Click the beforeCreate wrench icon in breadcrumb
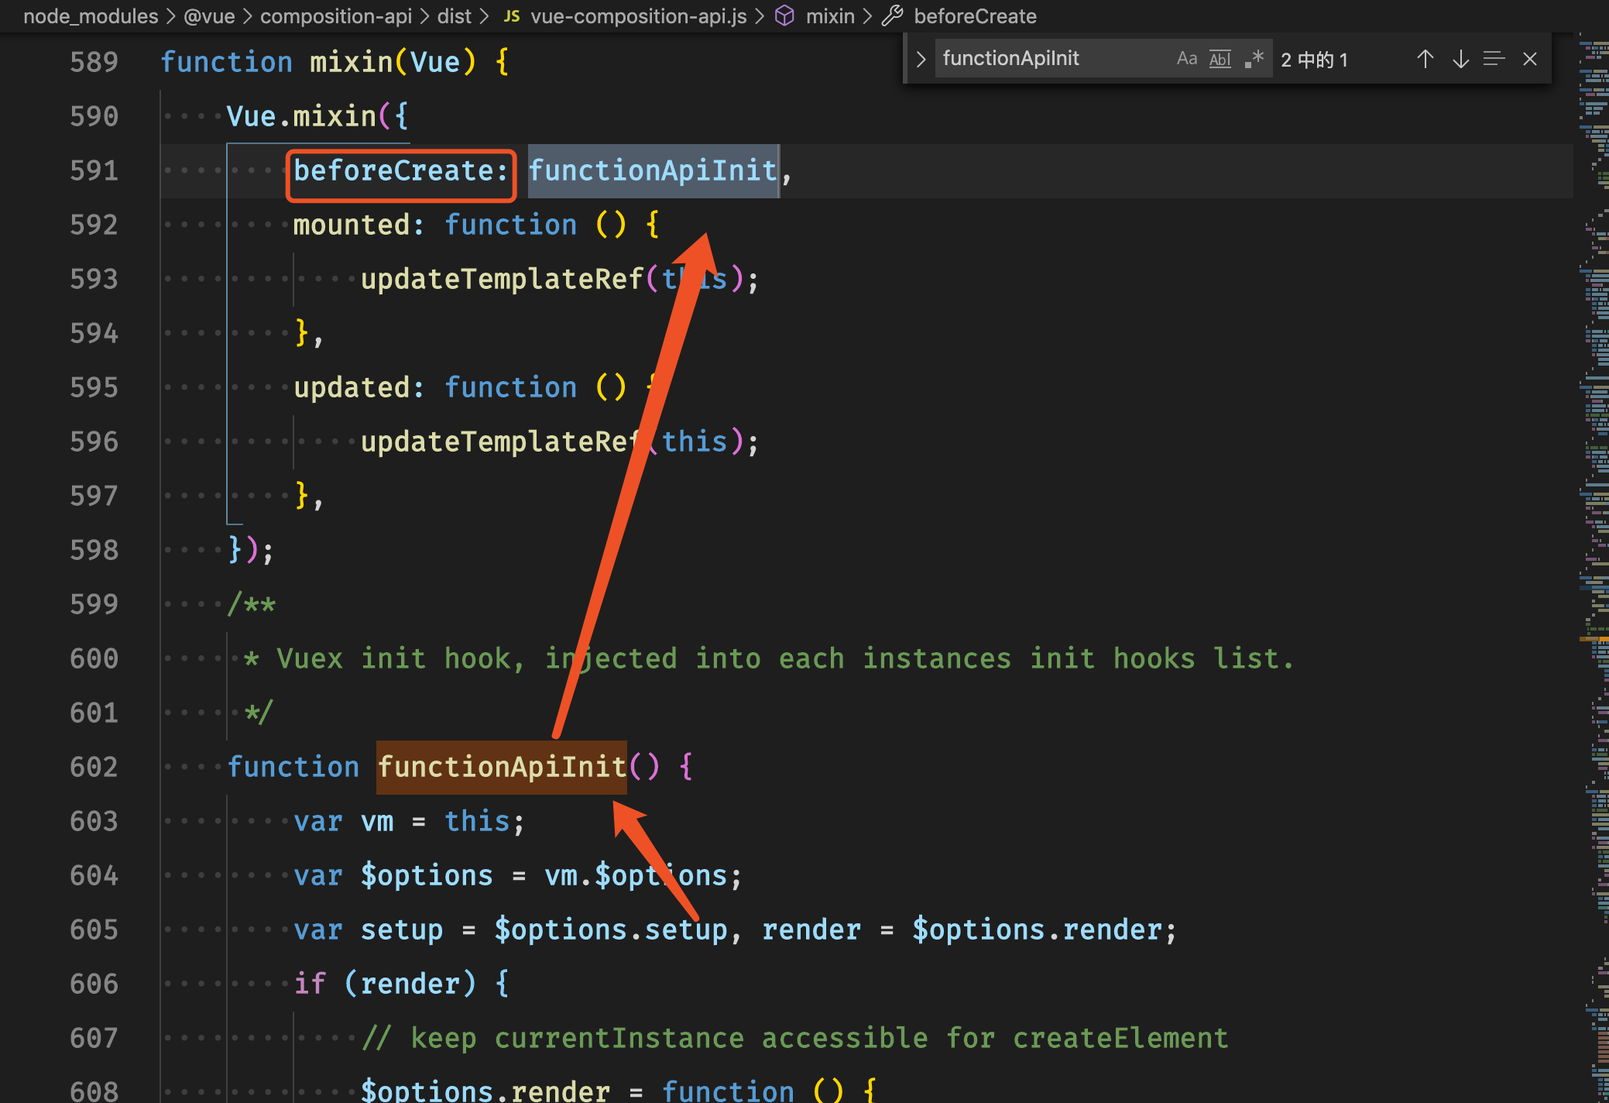 click(x=893, y=15)
